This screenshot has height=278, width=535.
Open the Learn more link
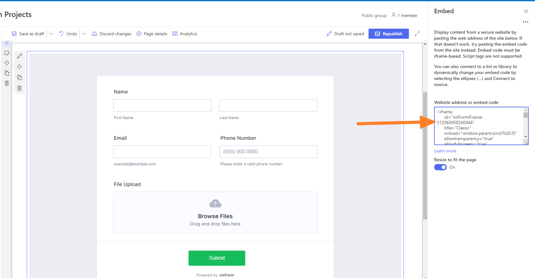(445, 151)
